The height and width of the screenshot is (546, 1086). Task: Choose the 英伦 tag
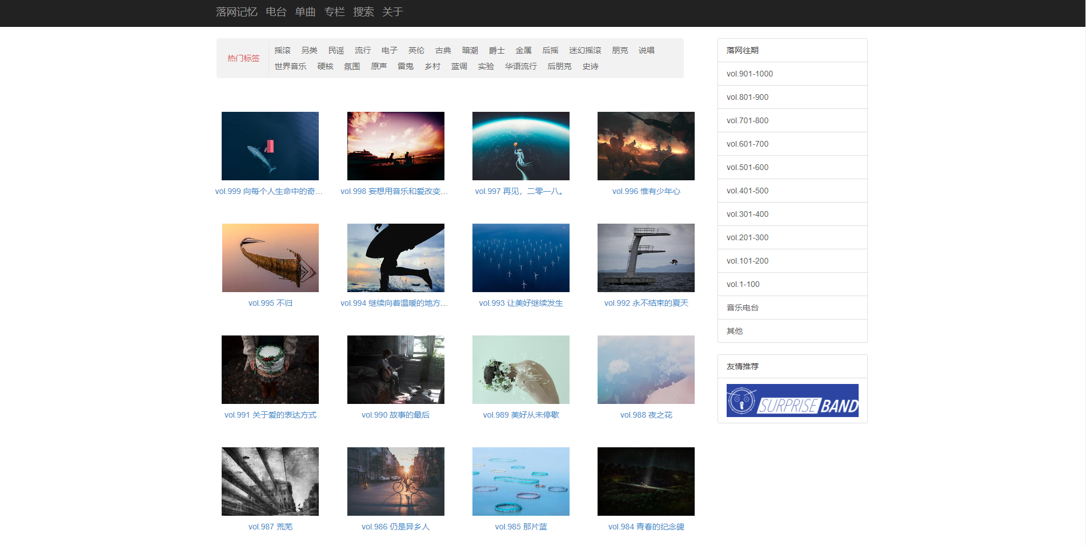(x=416, y=50)
